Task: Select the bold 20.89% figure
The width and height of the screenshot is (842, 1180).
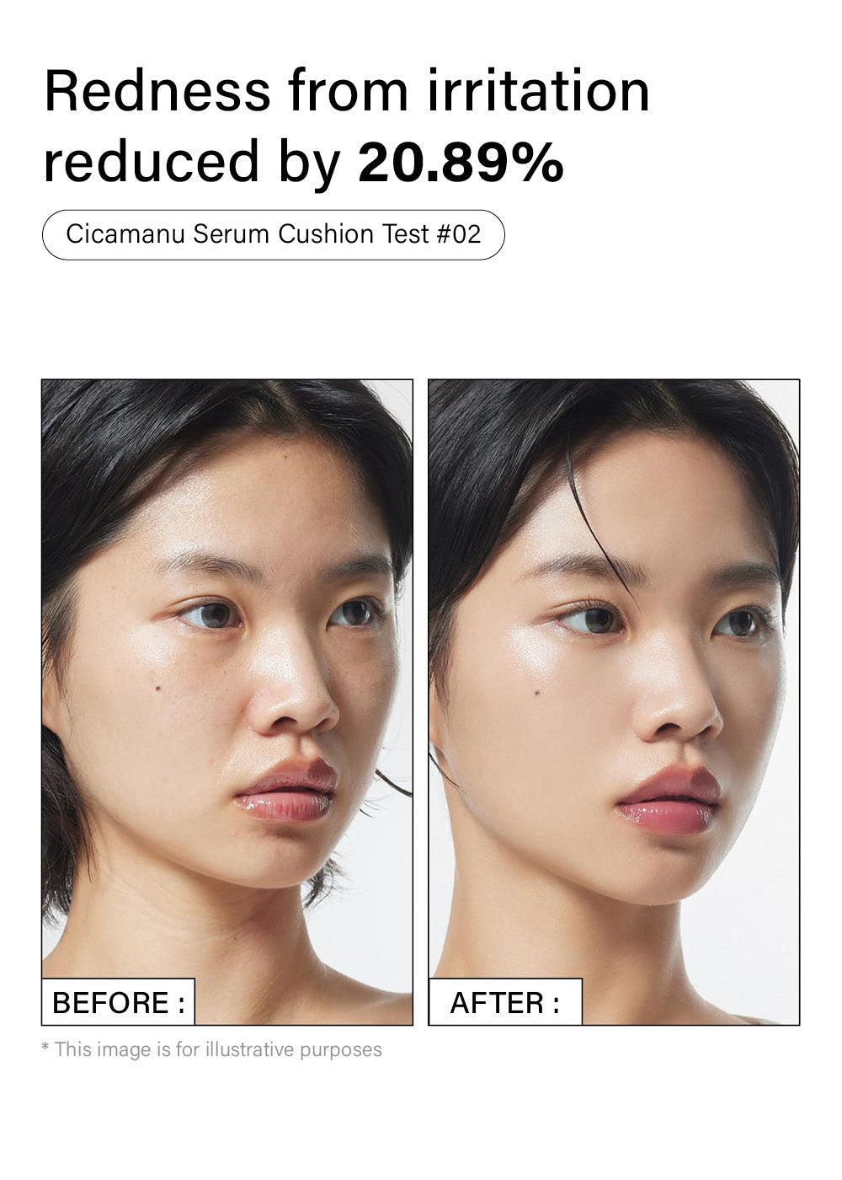Action: pyautogui.click(x=461, y=162)
